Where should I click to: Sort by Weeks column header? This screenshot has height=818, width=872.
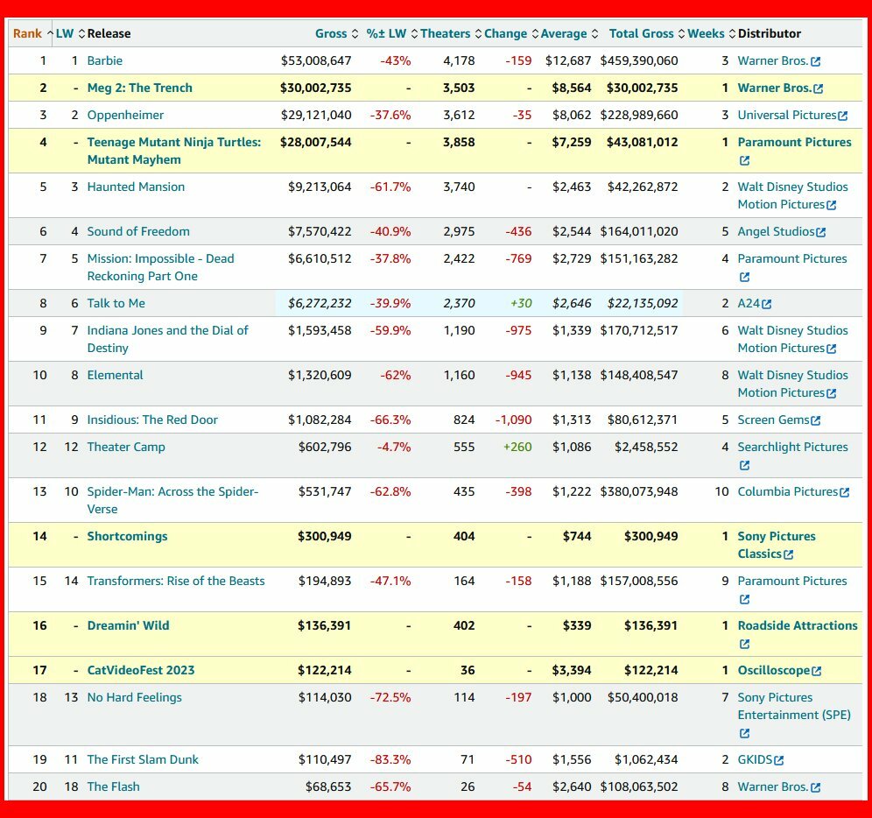[706, 33]
